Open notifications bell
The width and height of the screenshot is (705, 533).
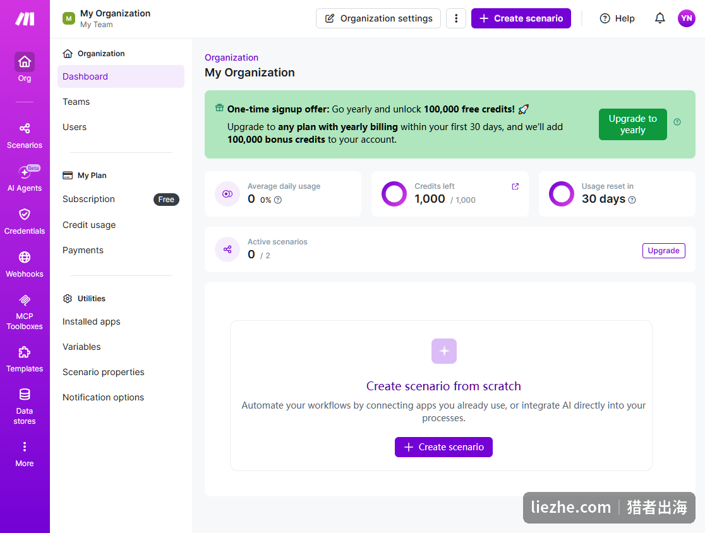tap(660, 18)
